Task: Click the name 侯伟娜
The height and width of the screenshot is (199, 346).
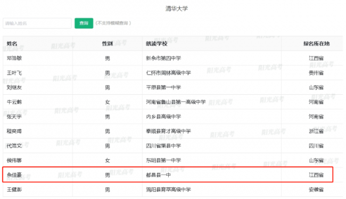Action: click(14, 160)
